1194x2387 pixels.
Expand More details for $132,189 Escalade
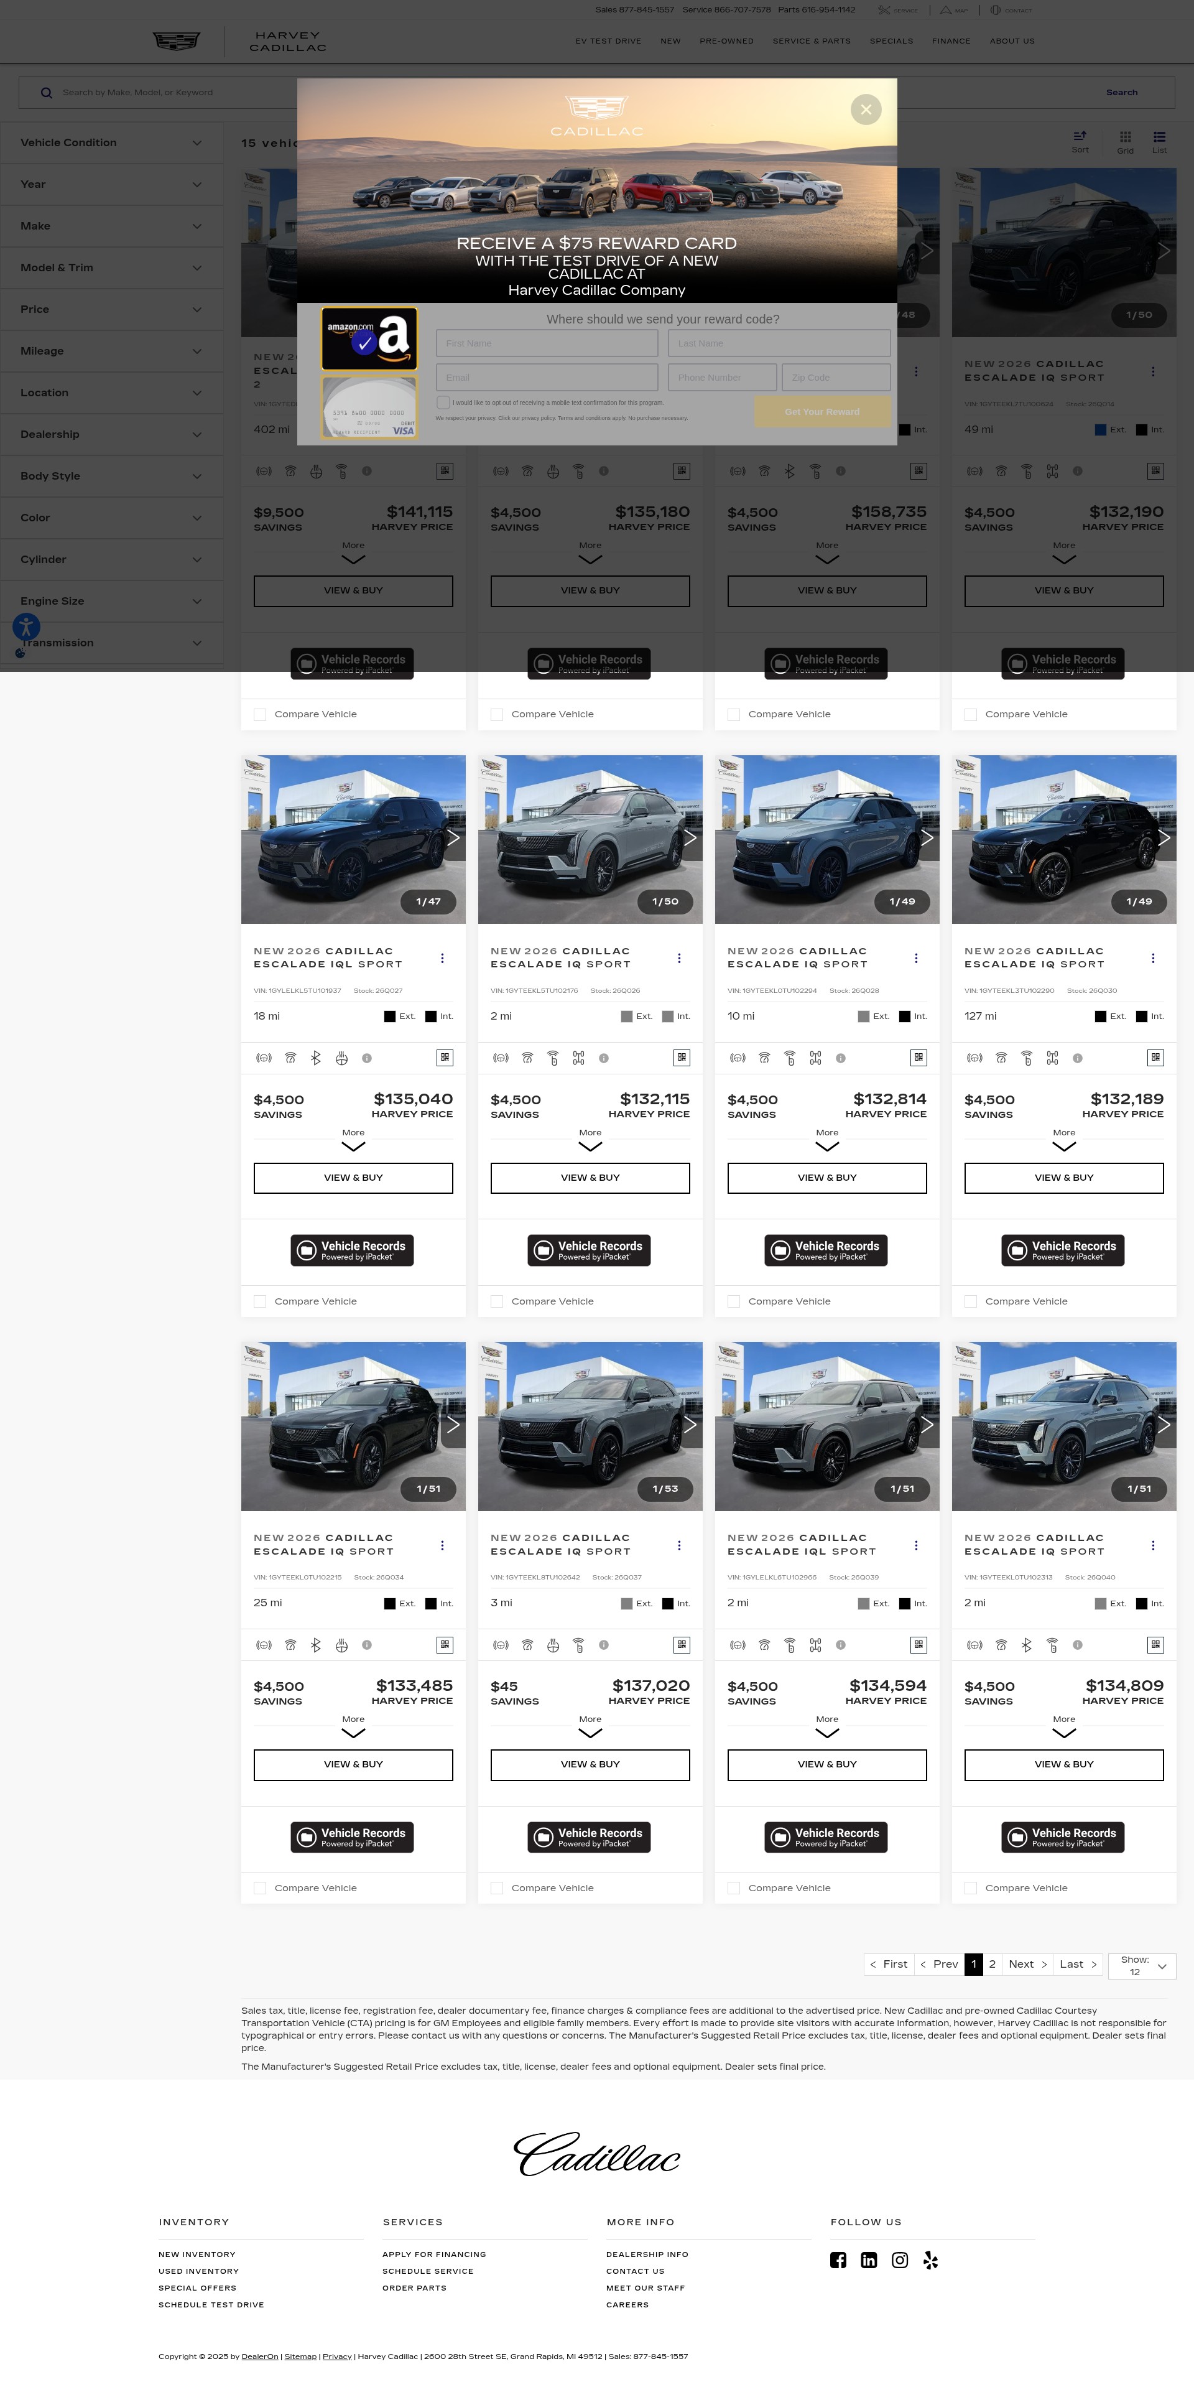1063,1140
